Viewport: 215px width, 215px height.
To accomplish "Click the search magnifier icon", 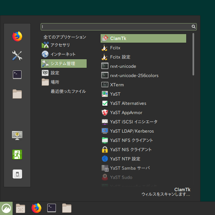I will point(193,26).
